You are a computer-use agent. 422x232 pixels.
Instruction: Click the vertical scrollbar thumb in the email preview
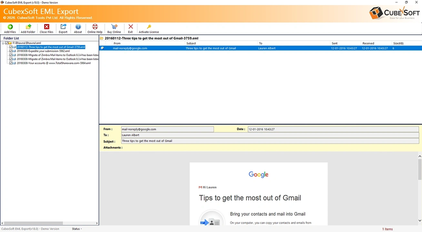point(420,169)
